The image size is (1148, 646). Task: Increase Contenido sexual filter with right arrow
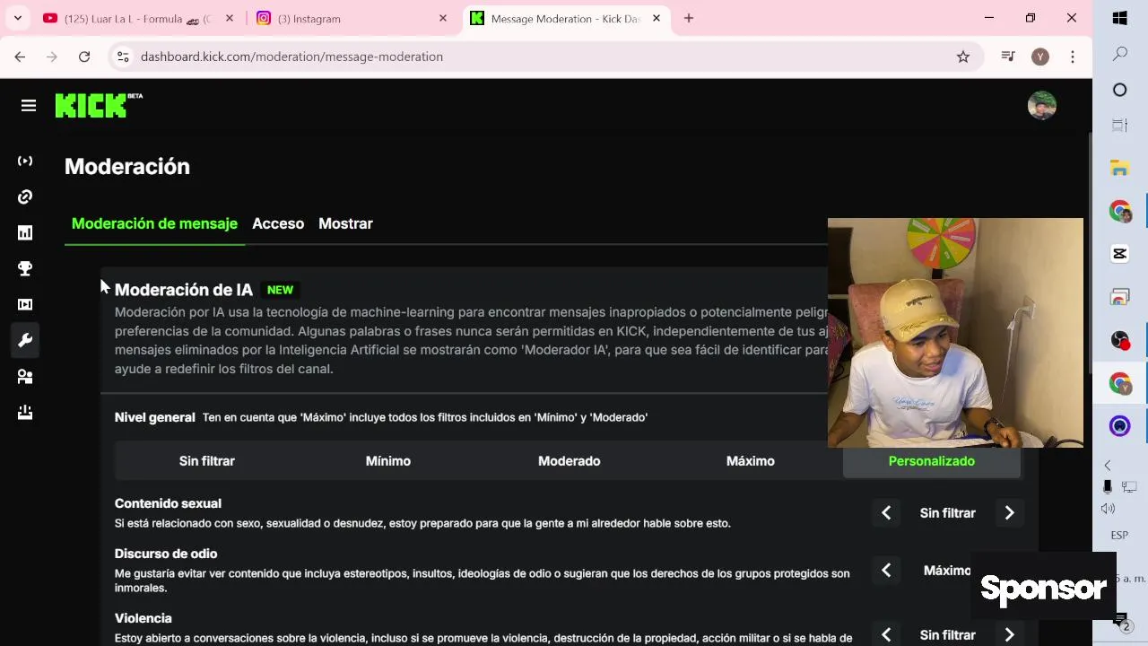click(x=1009, y=513)
